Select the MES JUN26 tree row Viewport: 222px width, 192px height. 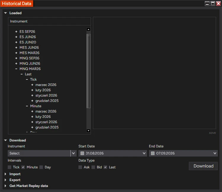(29, 48)
